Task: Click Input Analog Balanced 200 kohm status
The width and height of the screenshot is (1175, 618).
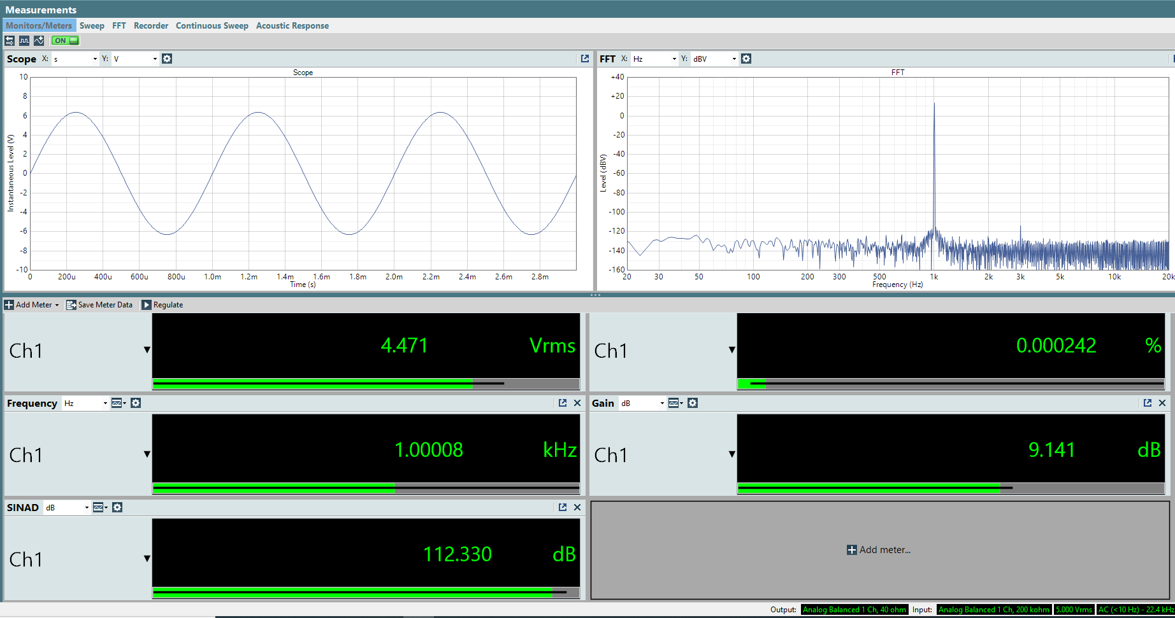Action: (993, 610)
